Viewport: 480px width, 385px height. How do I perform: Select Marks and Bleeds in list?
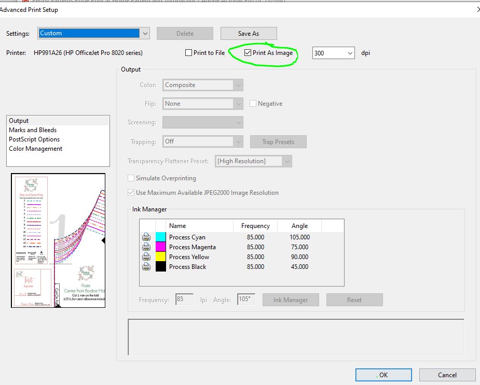[x=33, y=130]
